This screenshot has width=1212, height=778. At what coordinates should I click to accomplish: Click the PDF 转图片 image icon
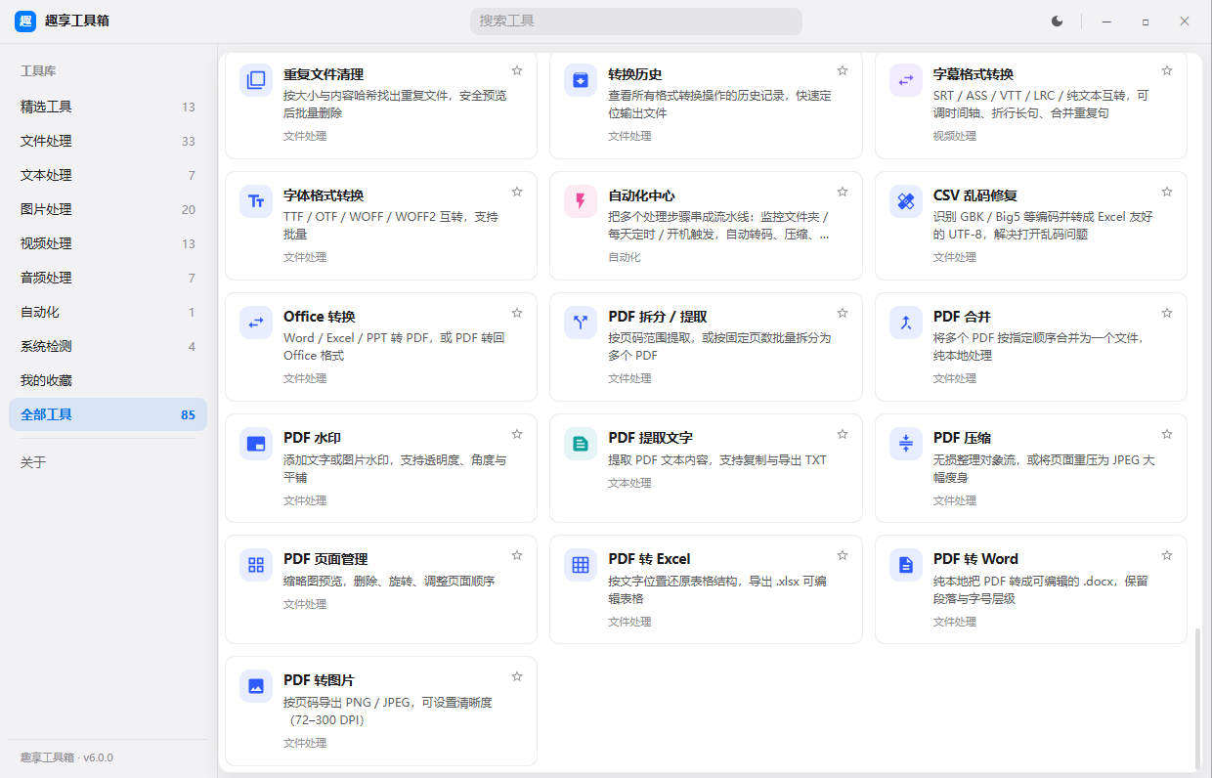pyautogui.click(x=256, y=686)
